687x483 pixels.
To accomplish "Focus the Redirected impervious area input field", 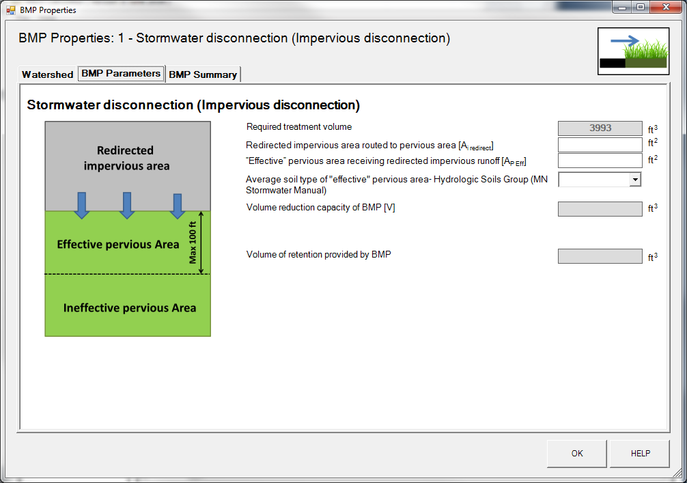I will pos(600,145).
